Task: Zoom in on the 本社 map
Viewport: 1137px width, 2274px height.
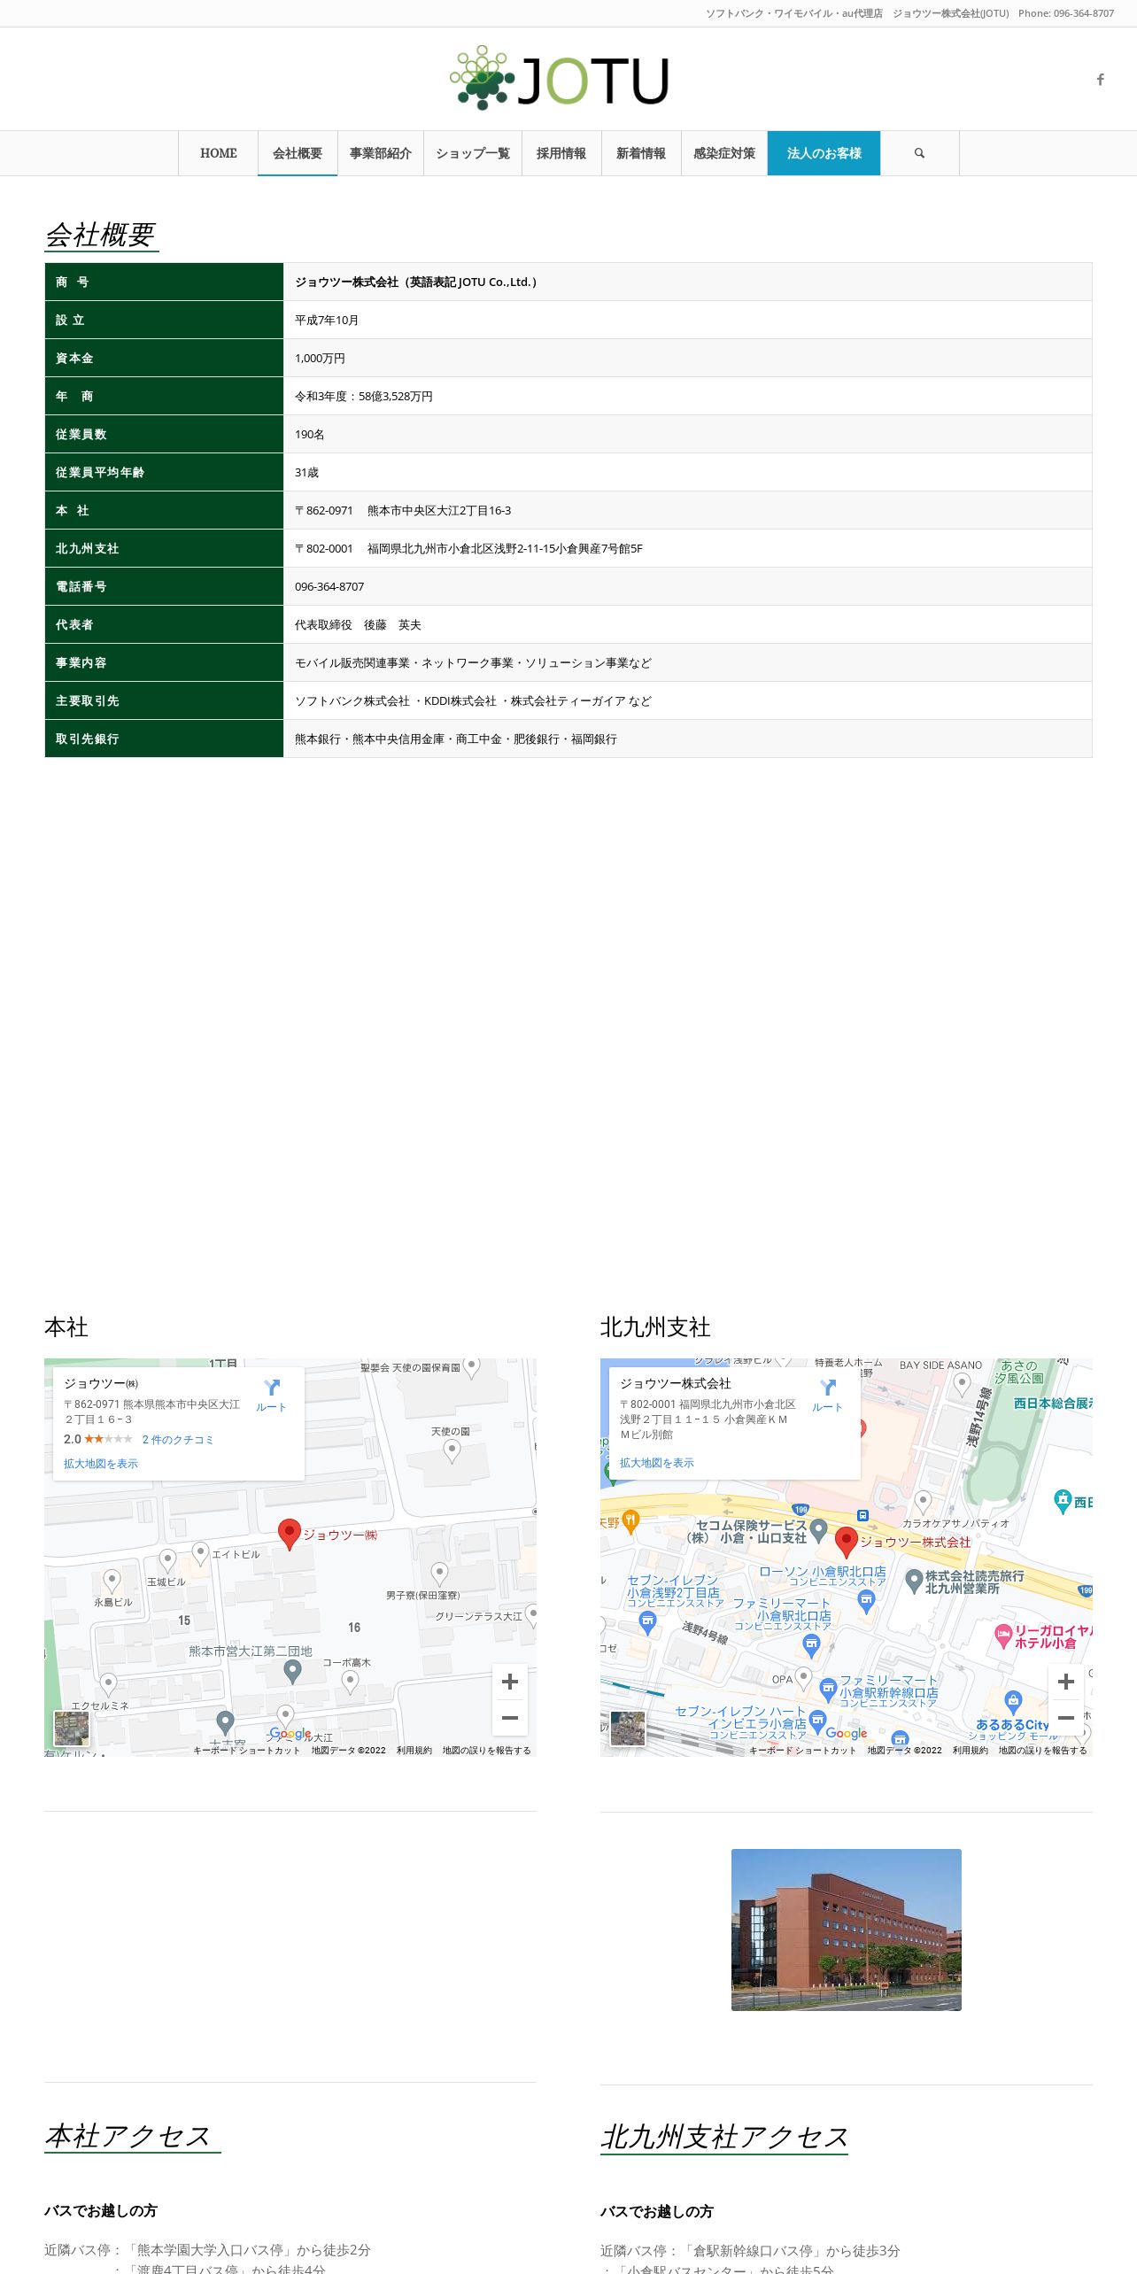Action: 510,1682
